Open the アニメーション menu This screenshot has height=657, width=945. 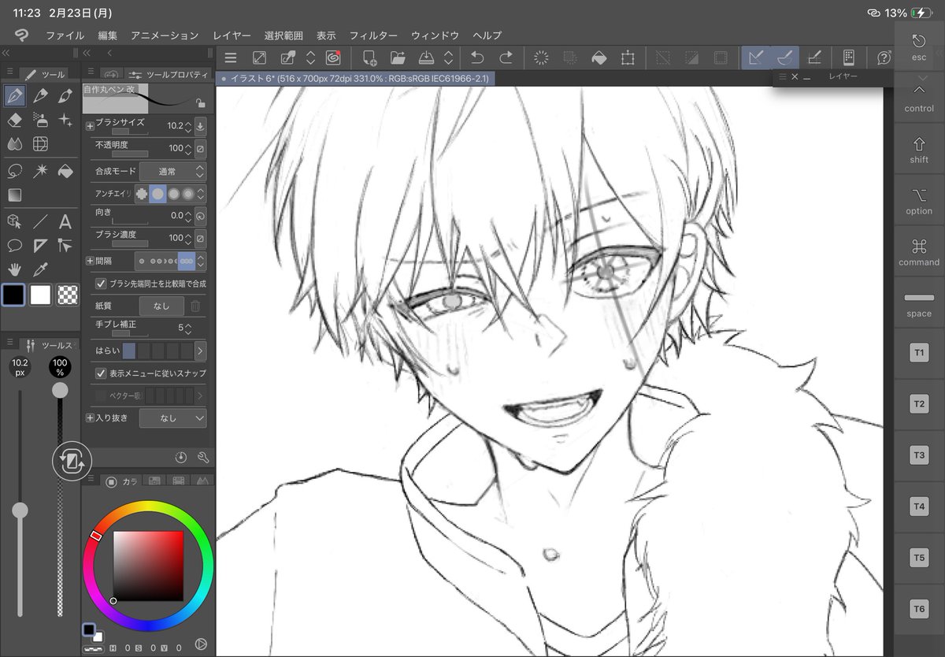point(165,35)
